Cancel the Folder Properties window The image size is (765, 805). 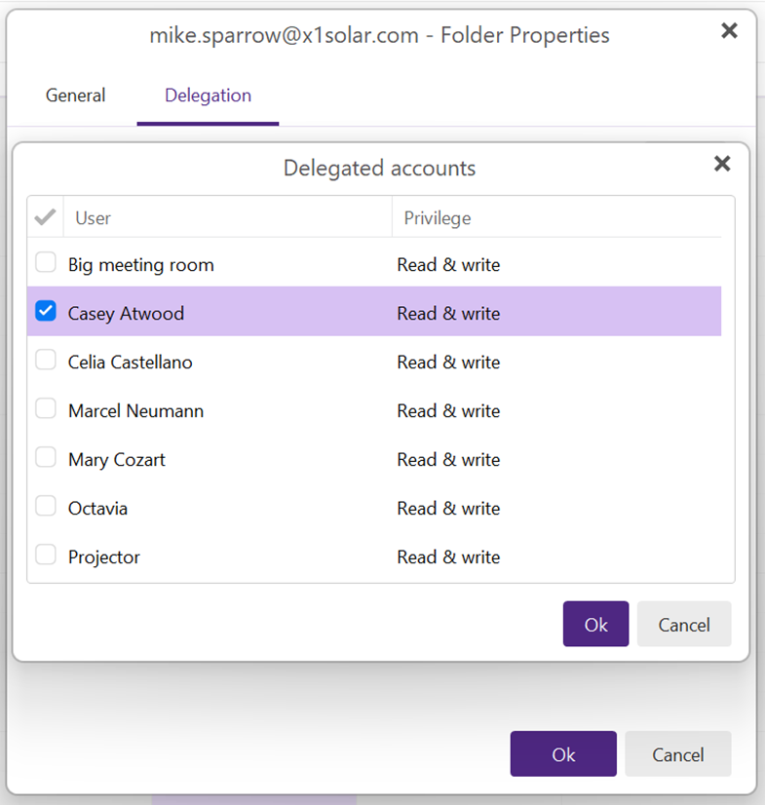(x=677, y=753)
